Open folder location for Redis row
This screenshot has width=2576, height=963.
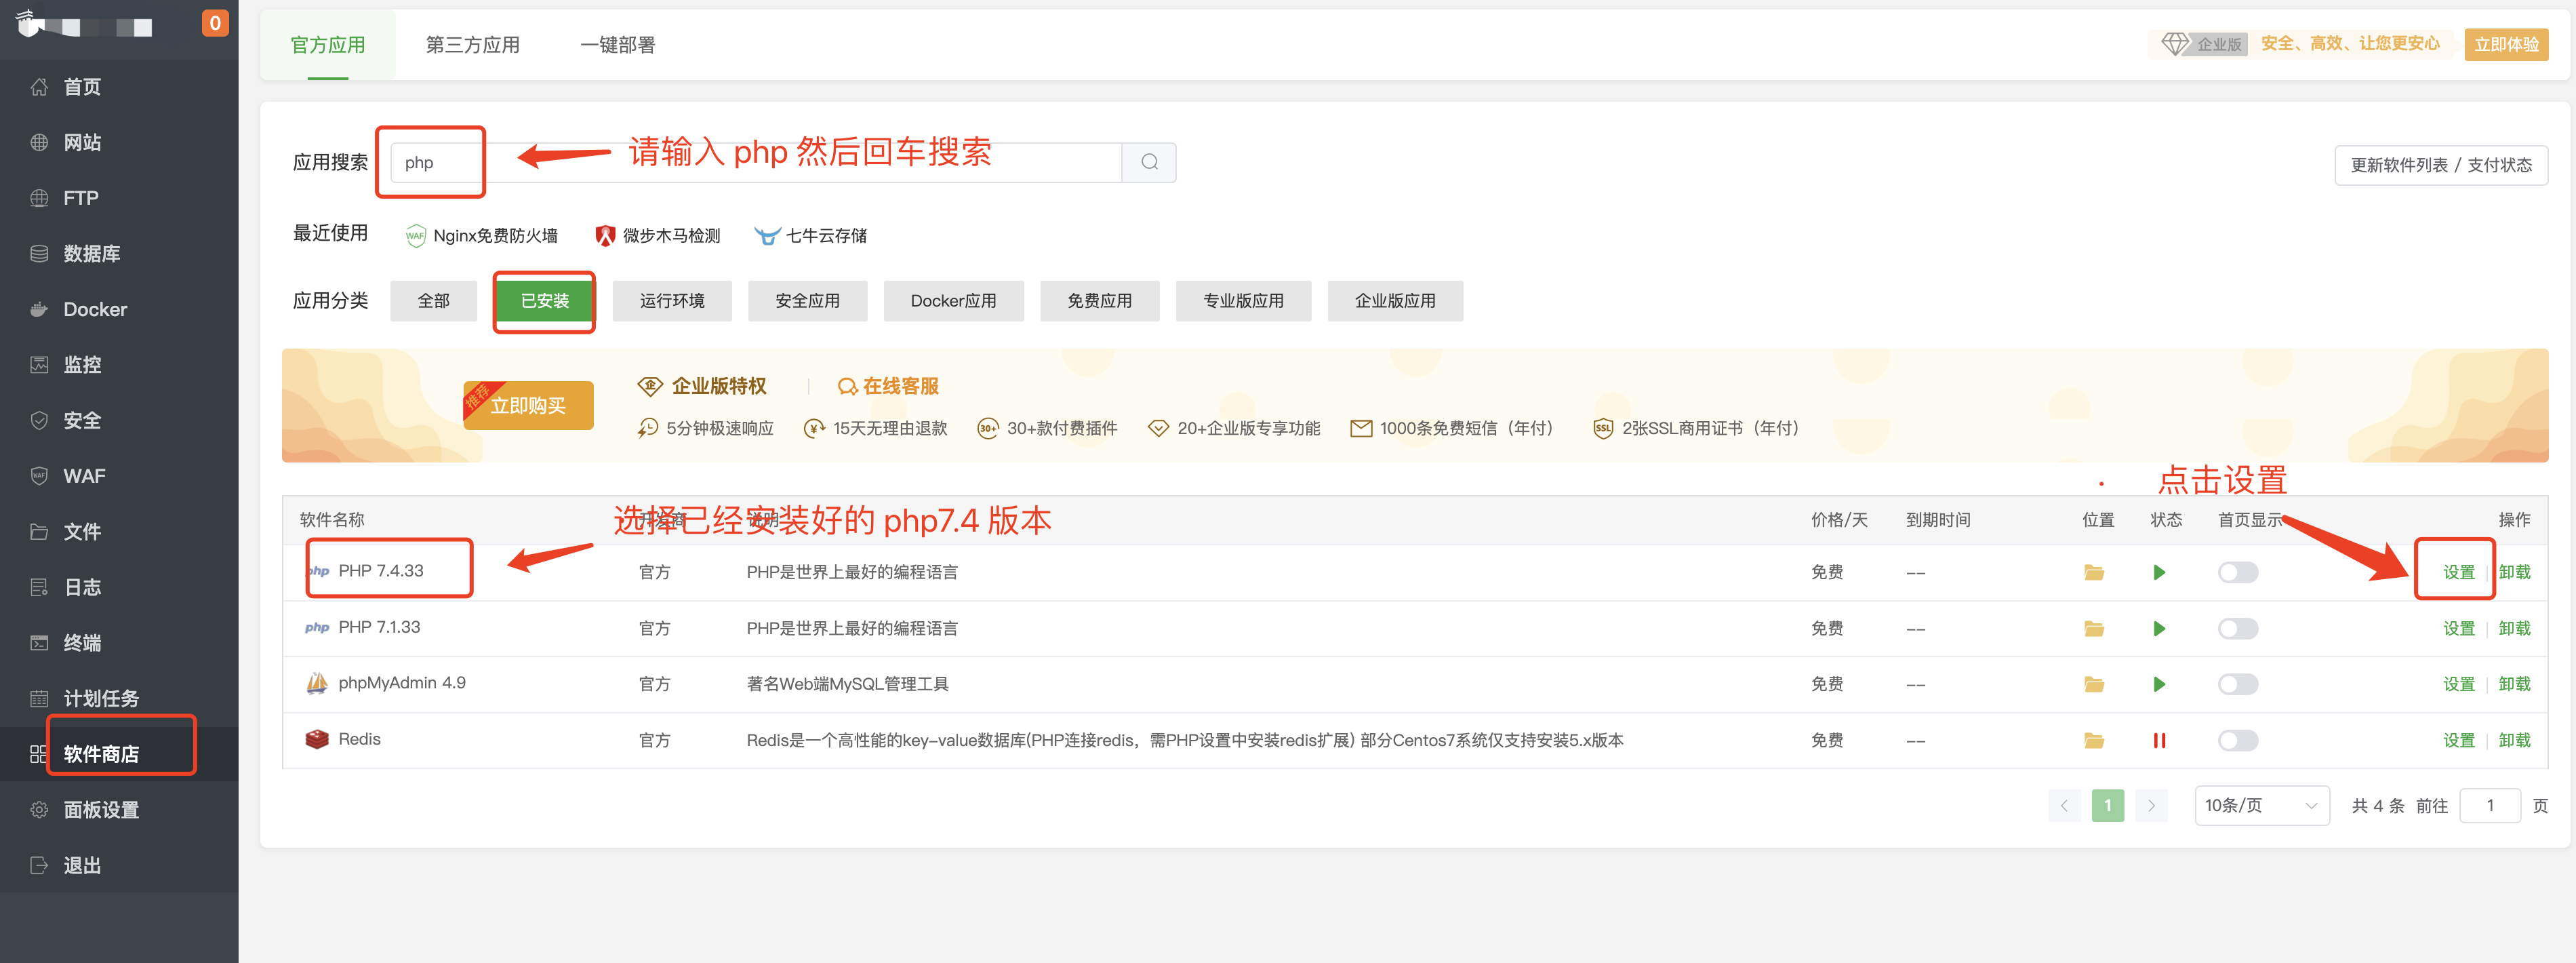pos(2093,740)
